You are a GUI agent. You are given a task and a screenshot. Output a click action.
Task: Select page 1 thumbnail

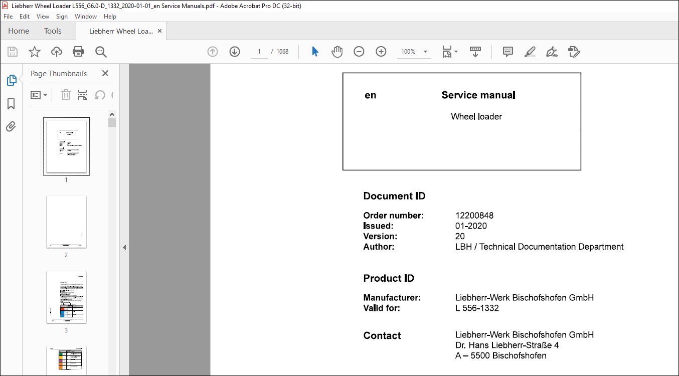66,146
